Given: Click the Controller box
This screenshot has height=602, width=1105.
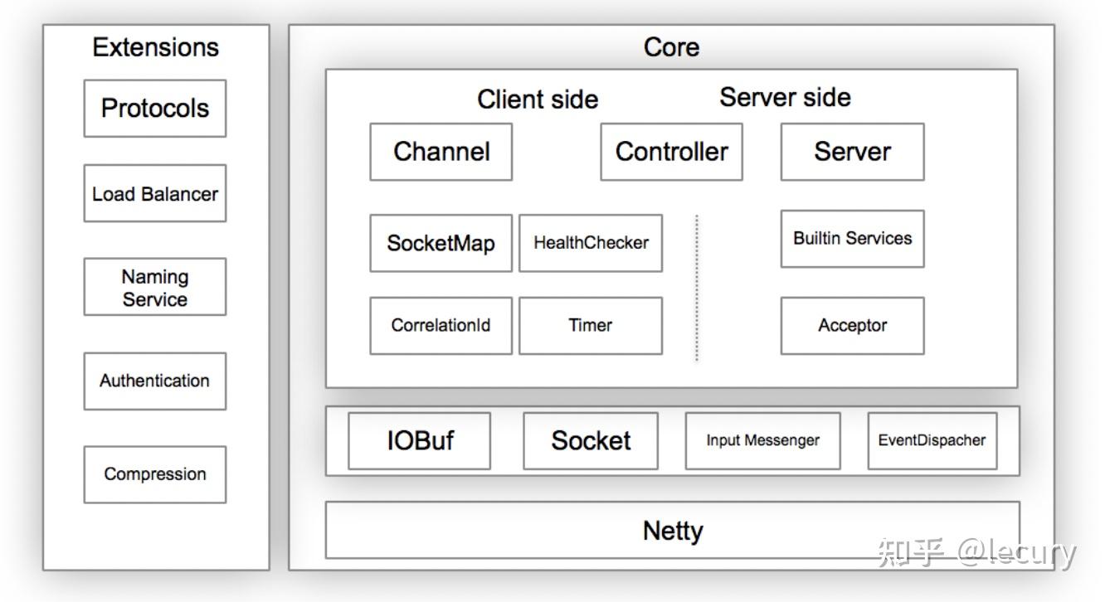Looking at the screenshot, I should coord(671,152).
